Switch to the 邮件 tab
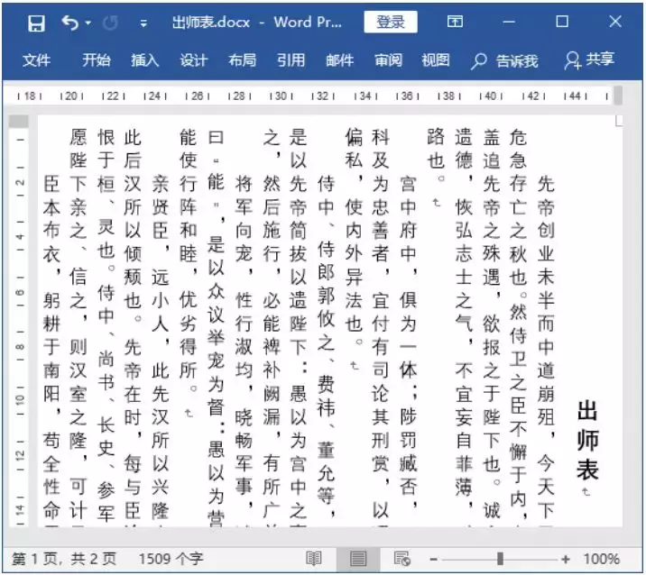The height and width of the screenshot is (575, 646). click(339, 60)
